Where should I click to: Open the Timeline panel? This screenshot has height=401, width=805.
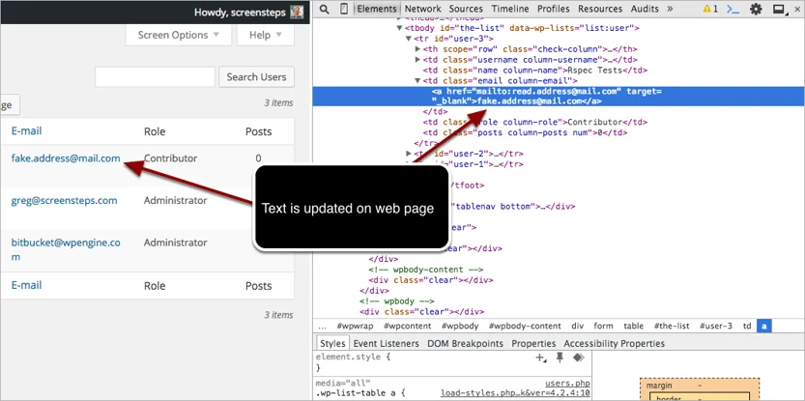[x=510, y=9]
